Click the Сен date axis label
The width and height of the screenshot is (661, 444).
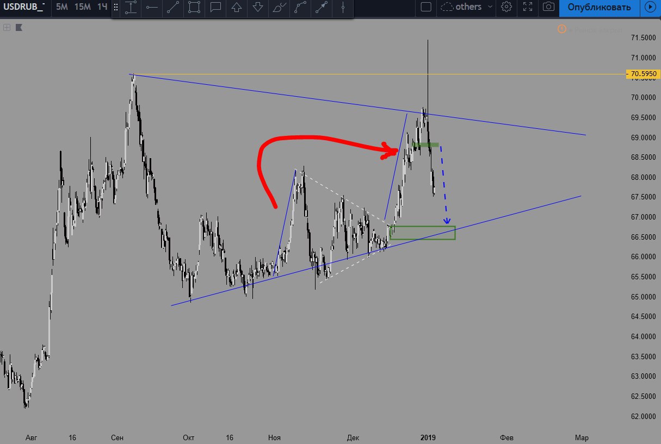pos(116,437)
